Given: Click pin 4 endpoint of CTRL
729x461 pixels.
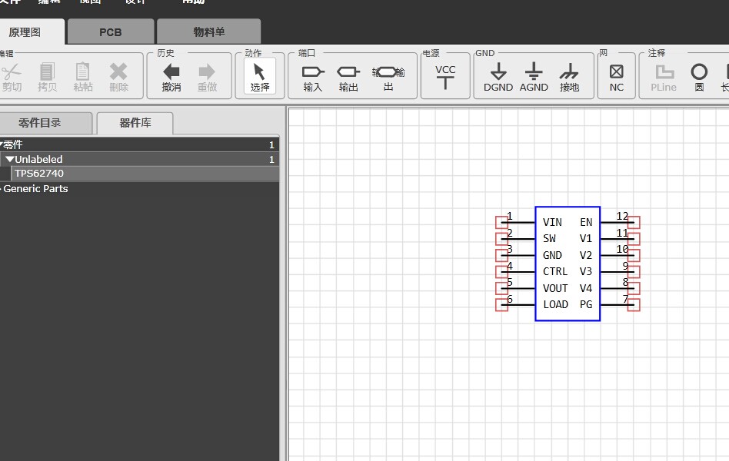Looking at the screenshot, I should pos(501,272).
